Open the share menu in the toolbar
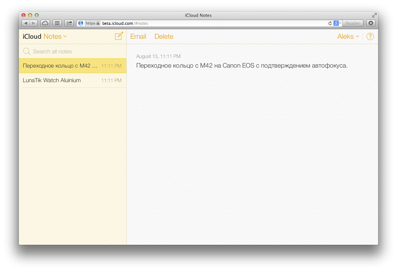397x271 pixels. [69, 23]
